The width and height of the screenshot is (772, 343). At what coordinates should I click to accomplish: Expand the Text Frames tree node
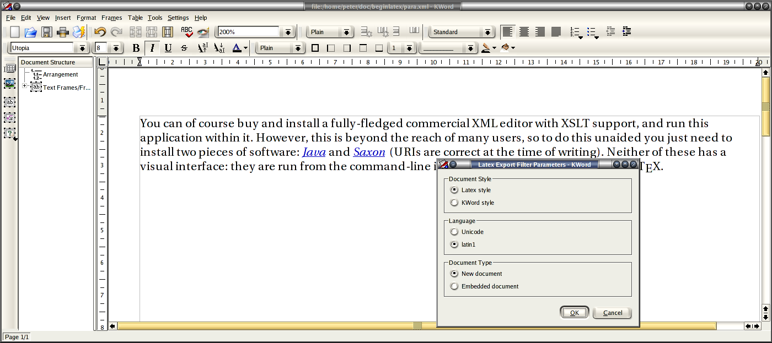coord(25,86)
